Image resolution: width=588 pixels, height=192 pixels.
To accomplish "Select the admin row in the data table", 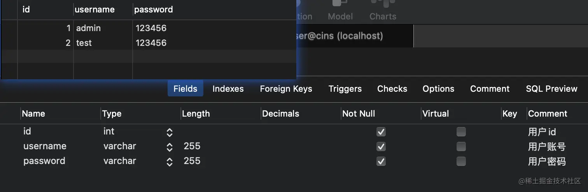I will 148,28.
